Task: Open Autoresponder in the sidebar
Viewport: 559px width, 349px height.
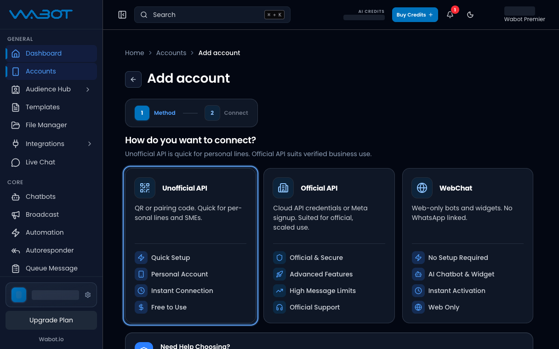Action: pos(51,250)
